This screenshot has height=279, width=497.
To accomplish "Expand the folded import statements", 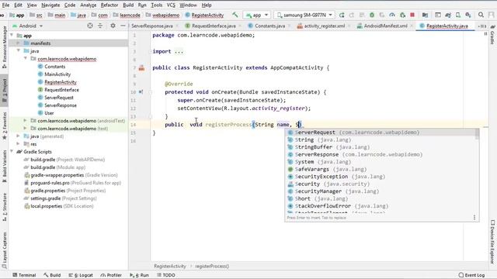I will [x=179, y=51].
